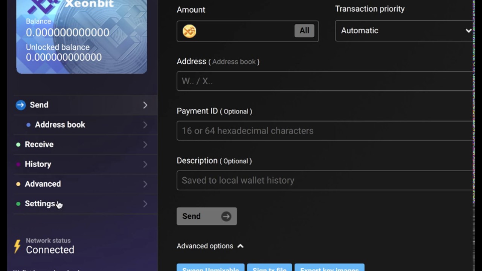Focus the Payment ID input field
482x271 pixels.
coord(326,131)
